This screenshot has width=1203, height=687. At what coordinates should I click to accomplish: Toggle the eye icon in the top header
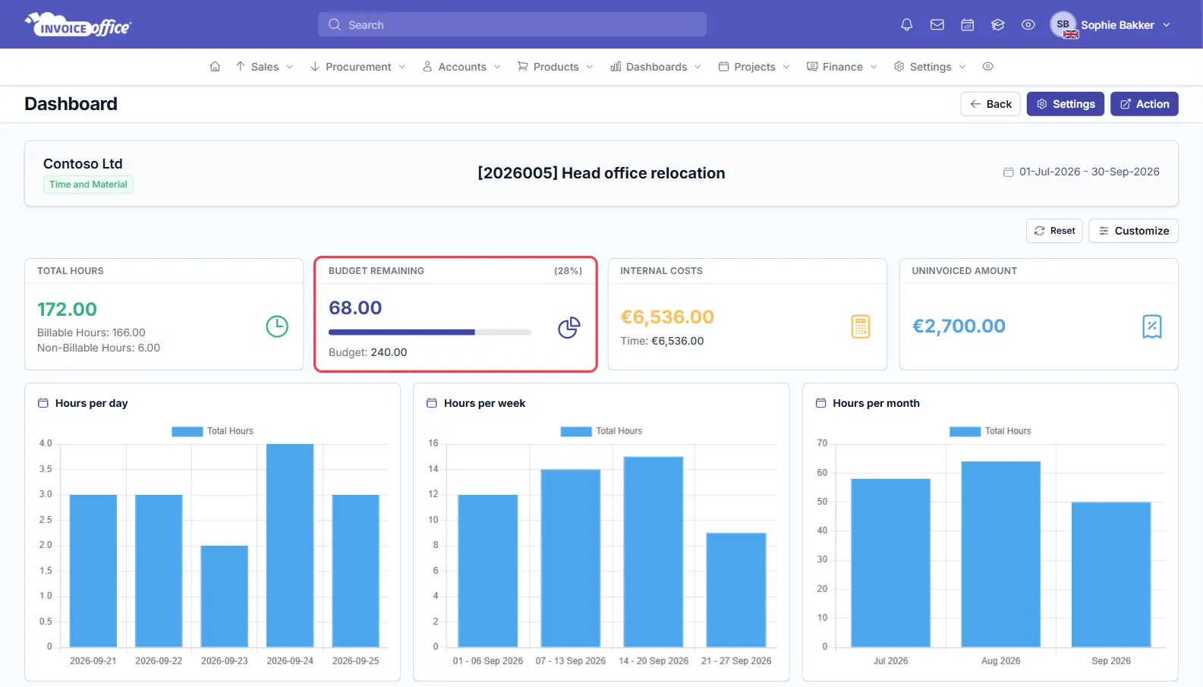pyautogui.click(x=1028, y=25)
